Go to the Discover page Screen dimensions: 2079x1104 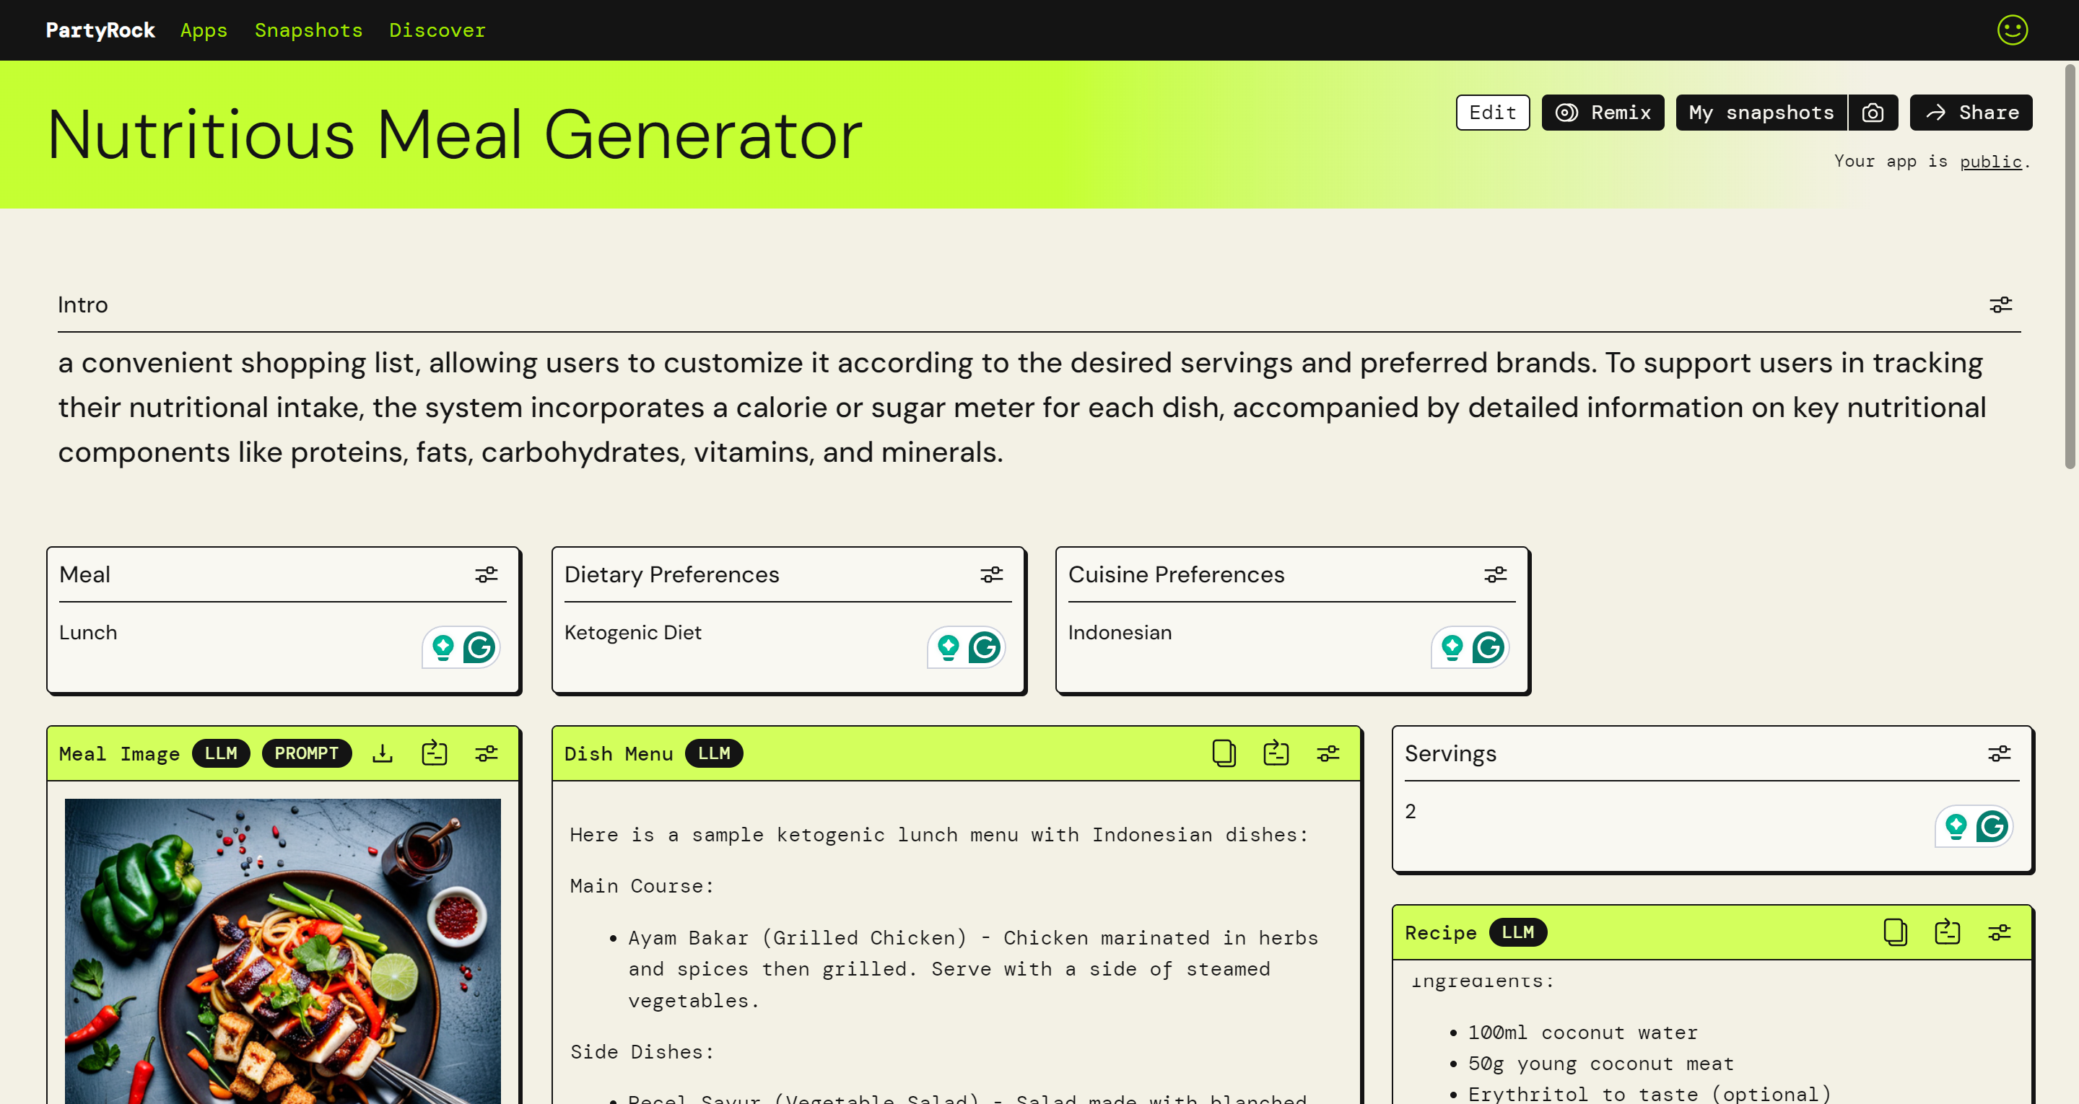pos(437,30)
